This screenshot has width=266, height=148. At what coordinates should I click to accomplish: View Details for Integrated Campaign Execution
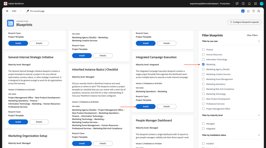point(167,106)
